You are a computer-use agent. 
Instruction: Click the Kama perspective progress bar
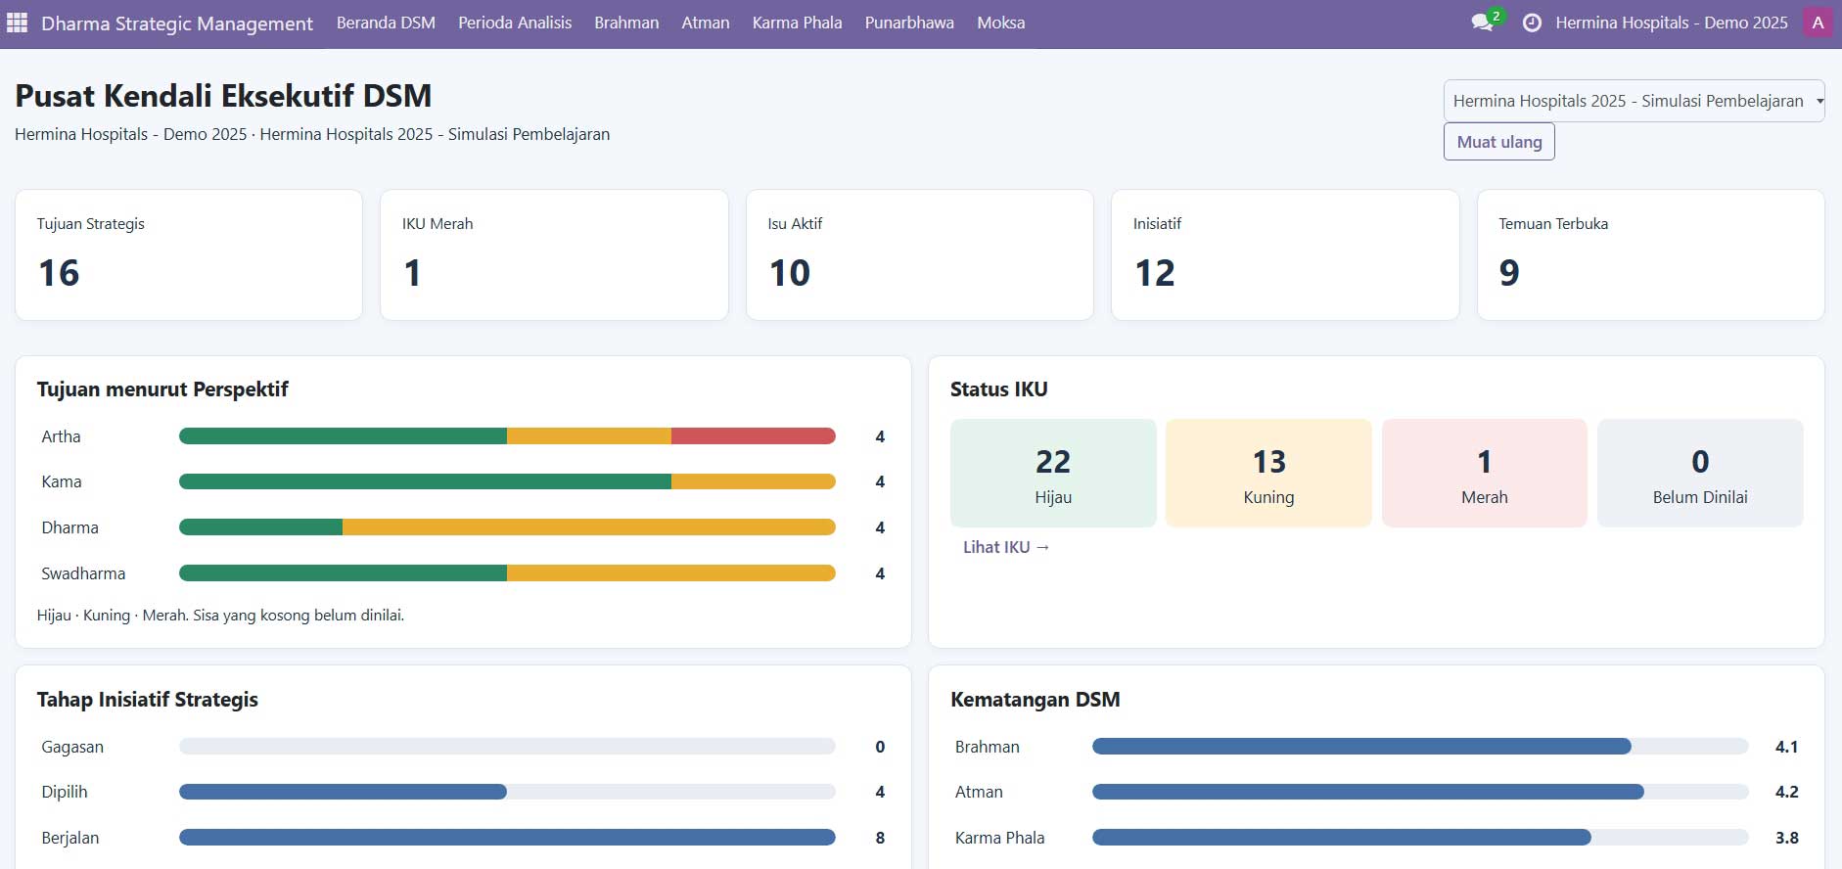pos(507,481)
